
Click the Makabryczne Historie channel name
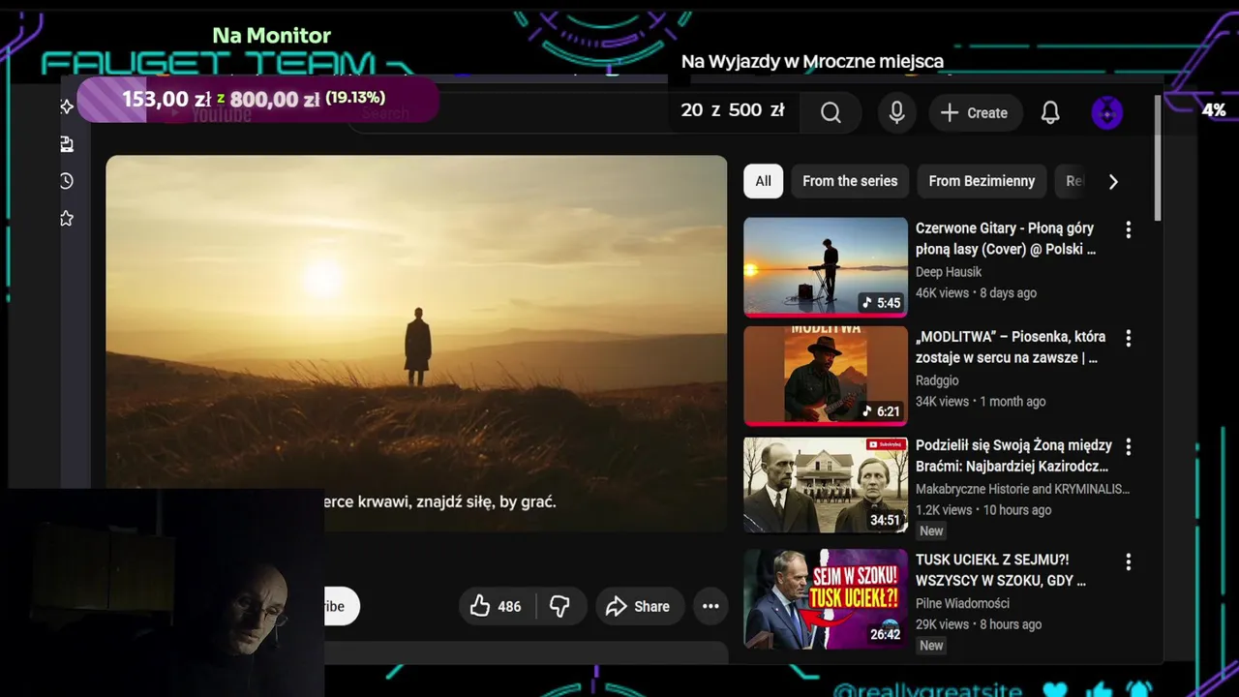pyautogui.click(x=1022, y=489)
